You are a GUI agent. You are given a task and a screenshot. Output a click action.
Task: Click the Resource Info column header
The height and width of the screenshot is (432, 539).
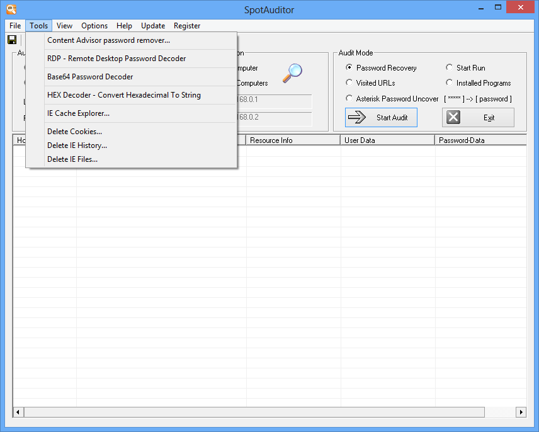tap(293, 140)
